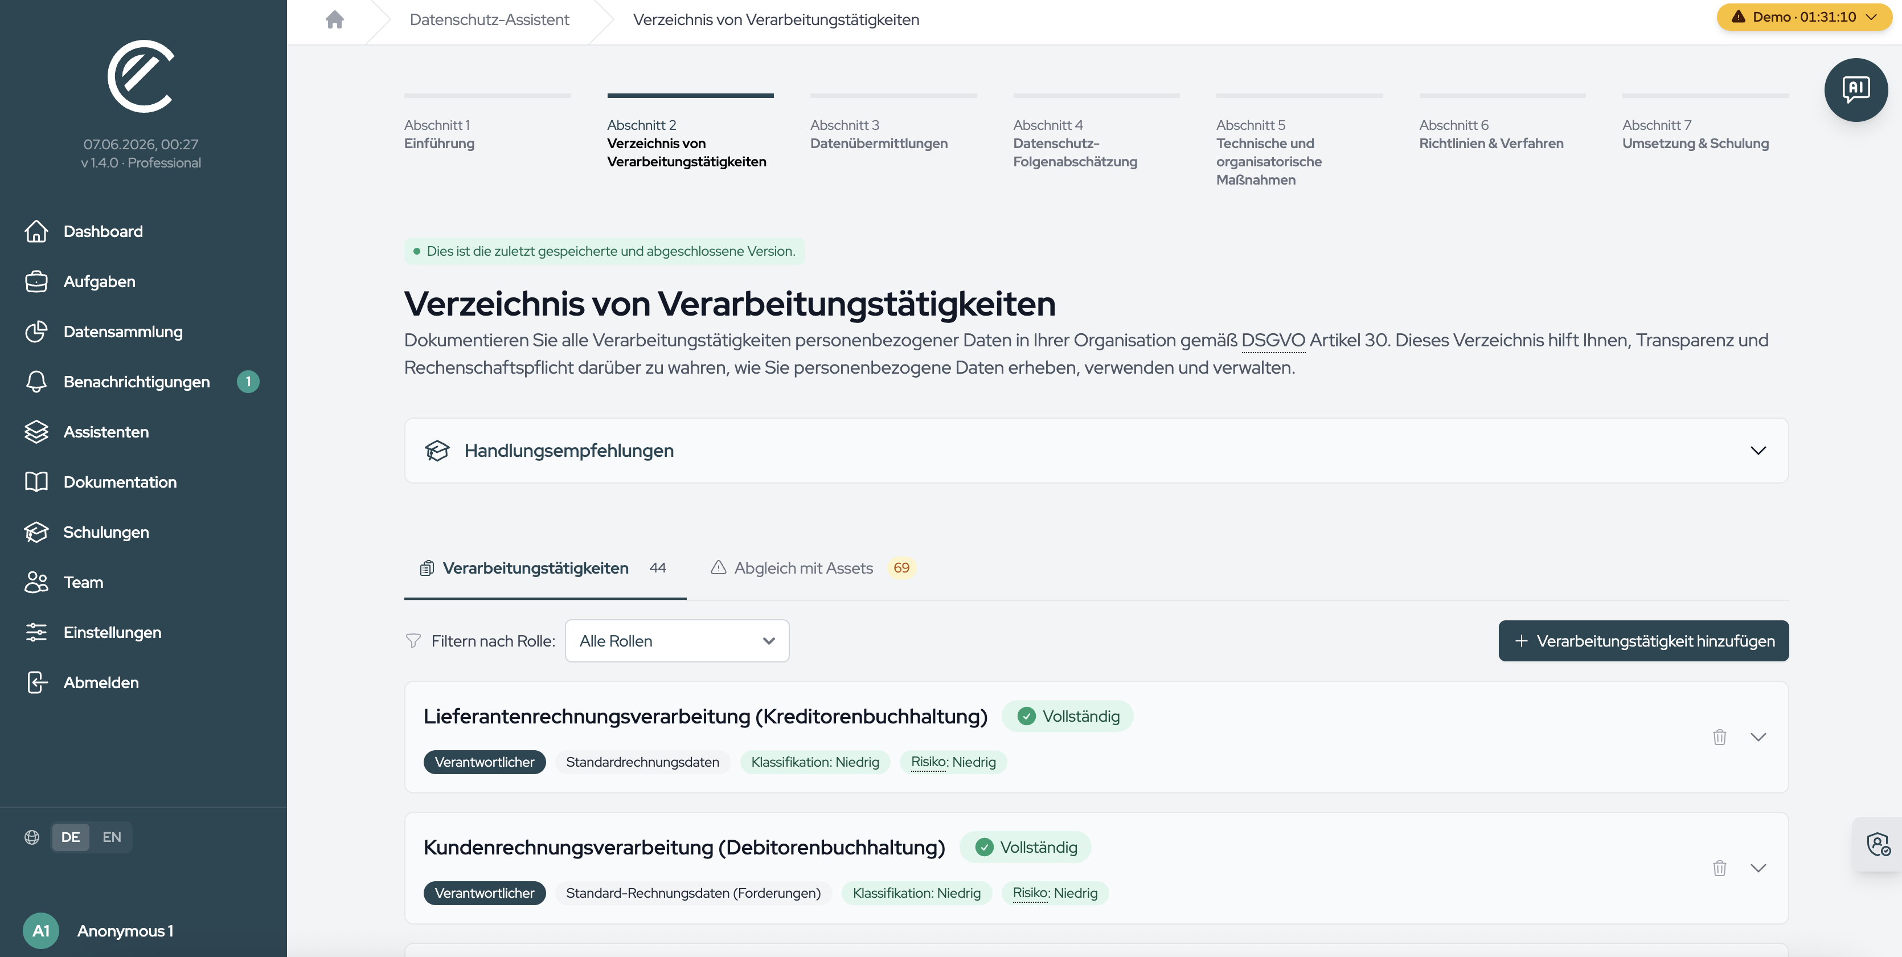This screenshot has height=957, width=1902.
Task: Click Risiko: Niedrig tag in Lieferantenrechnungsverarbeitung
Action: click(x=953, y=762)
